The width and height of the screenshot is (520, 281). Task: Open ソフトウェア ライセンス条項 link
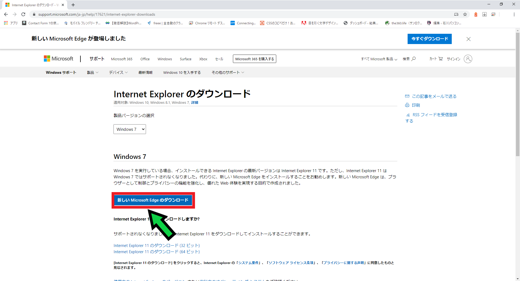(x=291, y=263)
